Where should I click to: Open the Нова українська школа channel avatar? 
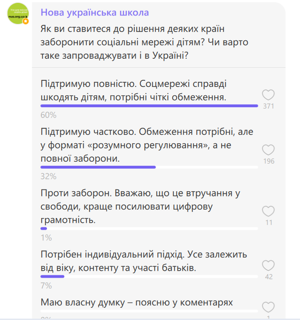coord(18,13)
